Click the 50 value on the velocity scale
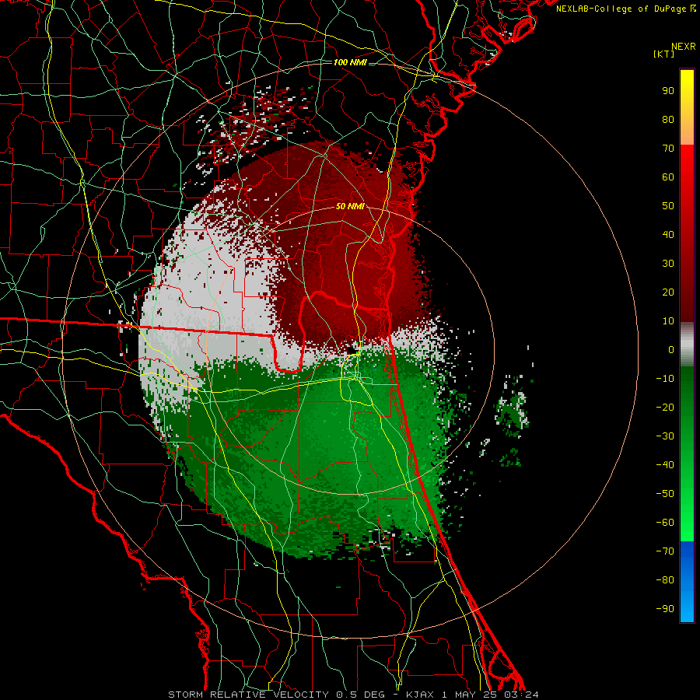Viewport: 700px width, 700px height. [668, 206]
